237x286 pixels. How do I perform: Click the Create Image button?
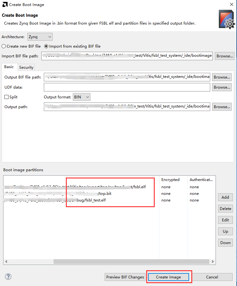coord(168,277)
